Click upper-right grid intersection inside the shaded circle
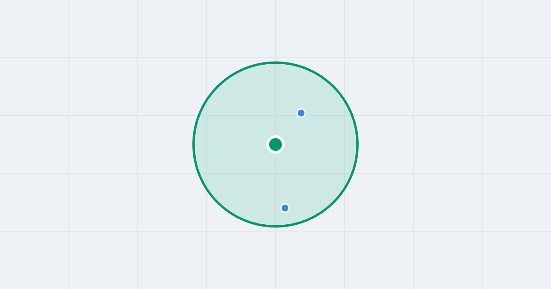Viewport: 551px width, 289px height. tap(344, 116)
